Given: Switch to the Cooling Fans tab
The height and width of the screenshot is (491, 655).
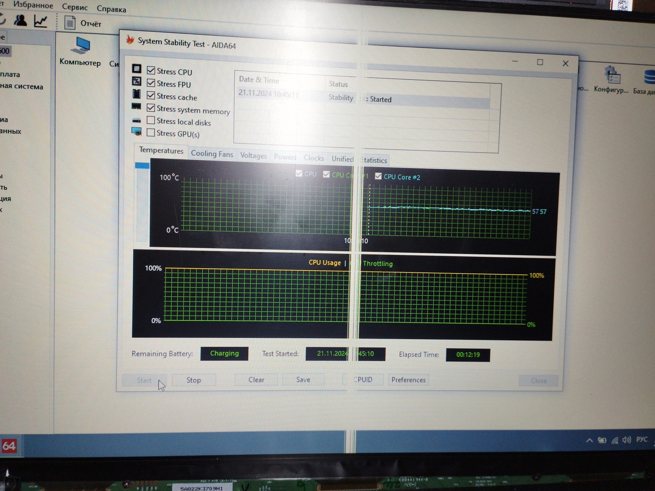Looking at the screenshot, I should point(212,154).
